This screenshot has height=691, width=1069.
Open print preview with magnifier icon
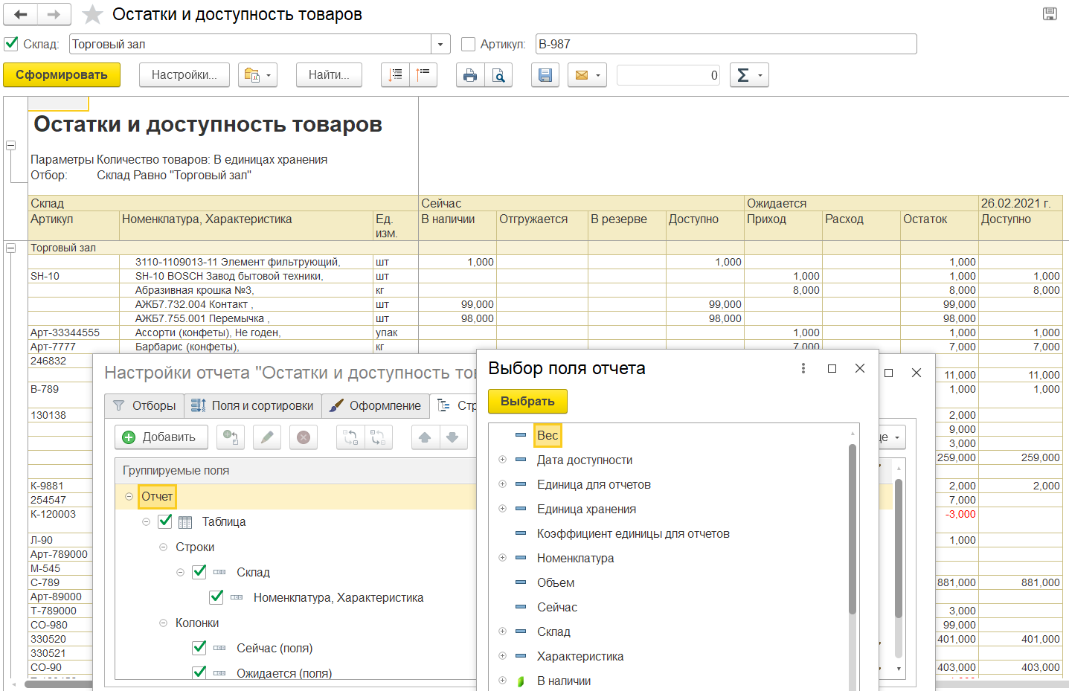pyautogui.click(x=498, y=75)
